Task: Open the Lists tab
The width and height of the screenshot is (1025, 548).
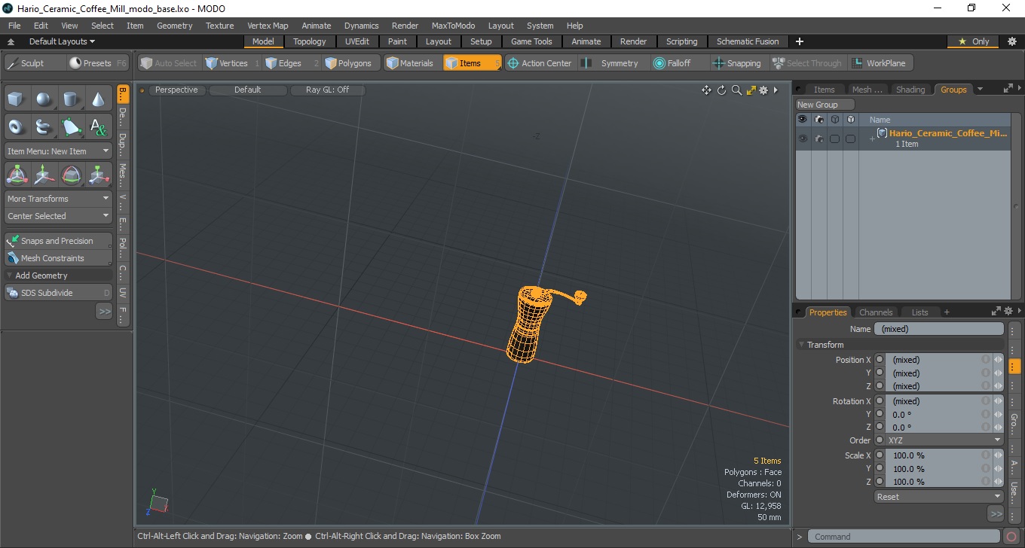Action: coord(920,312)
